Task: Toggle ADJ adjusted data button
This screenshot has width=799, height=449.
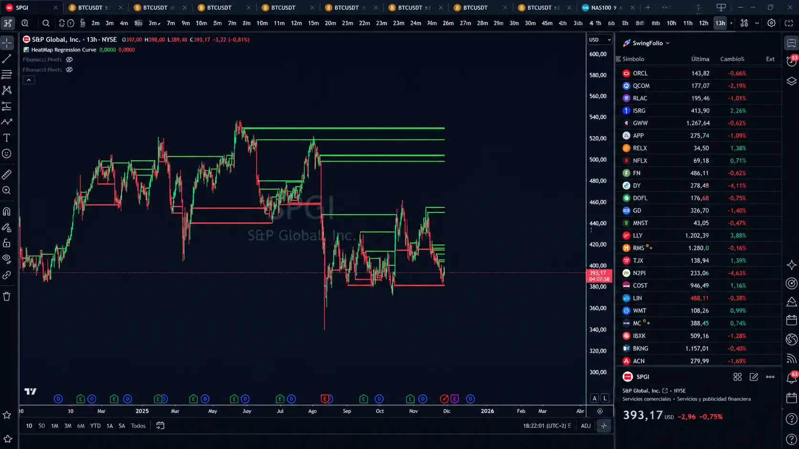Action: [x=585, y=426]
